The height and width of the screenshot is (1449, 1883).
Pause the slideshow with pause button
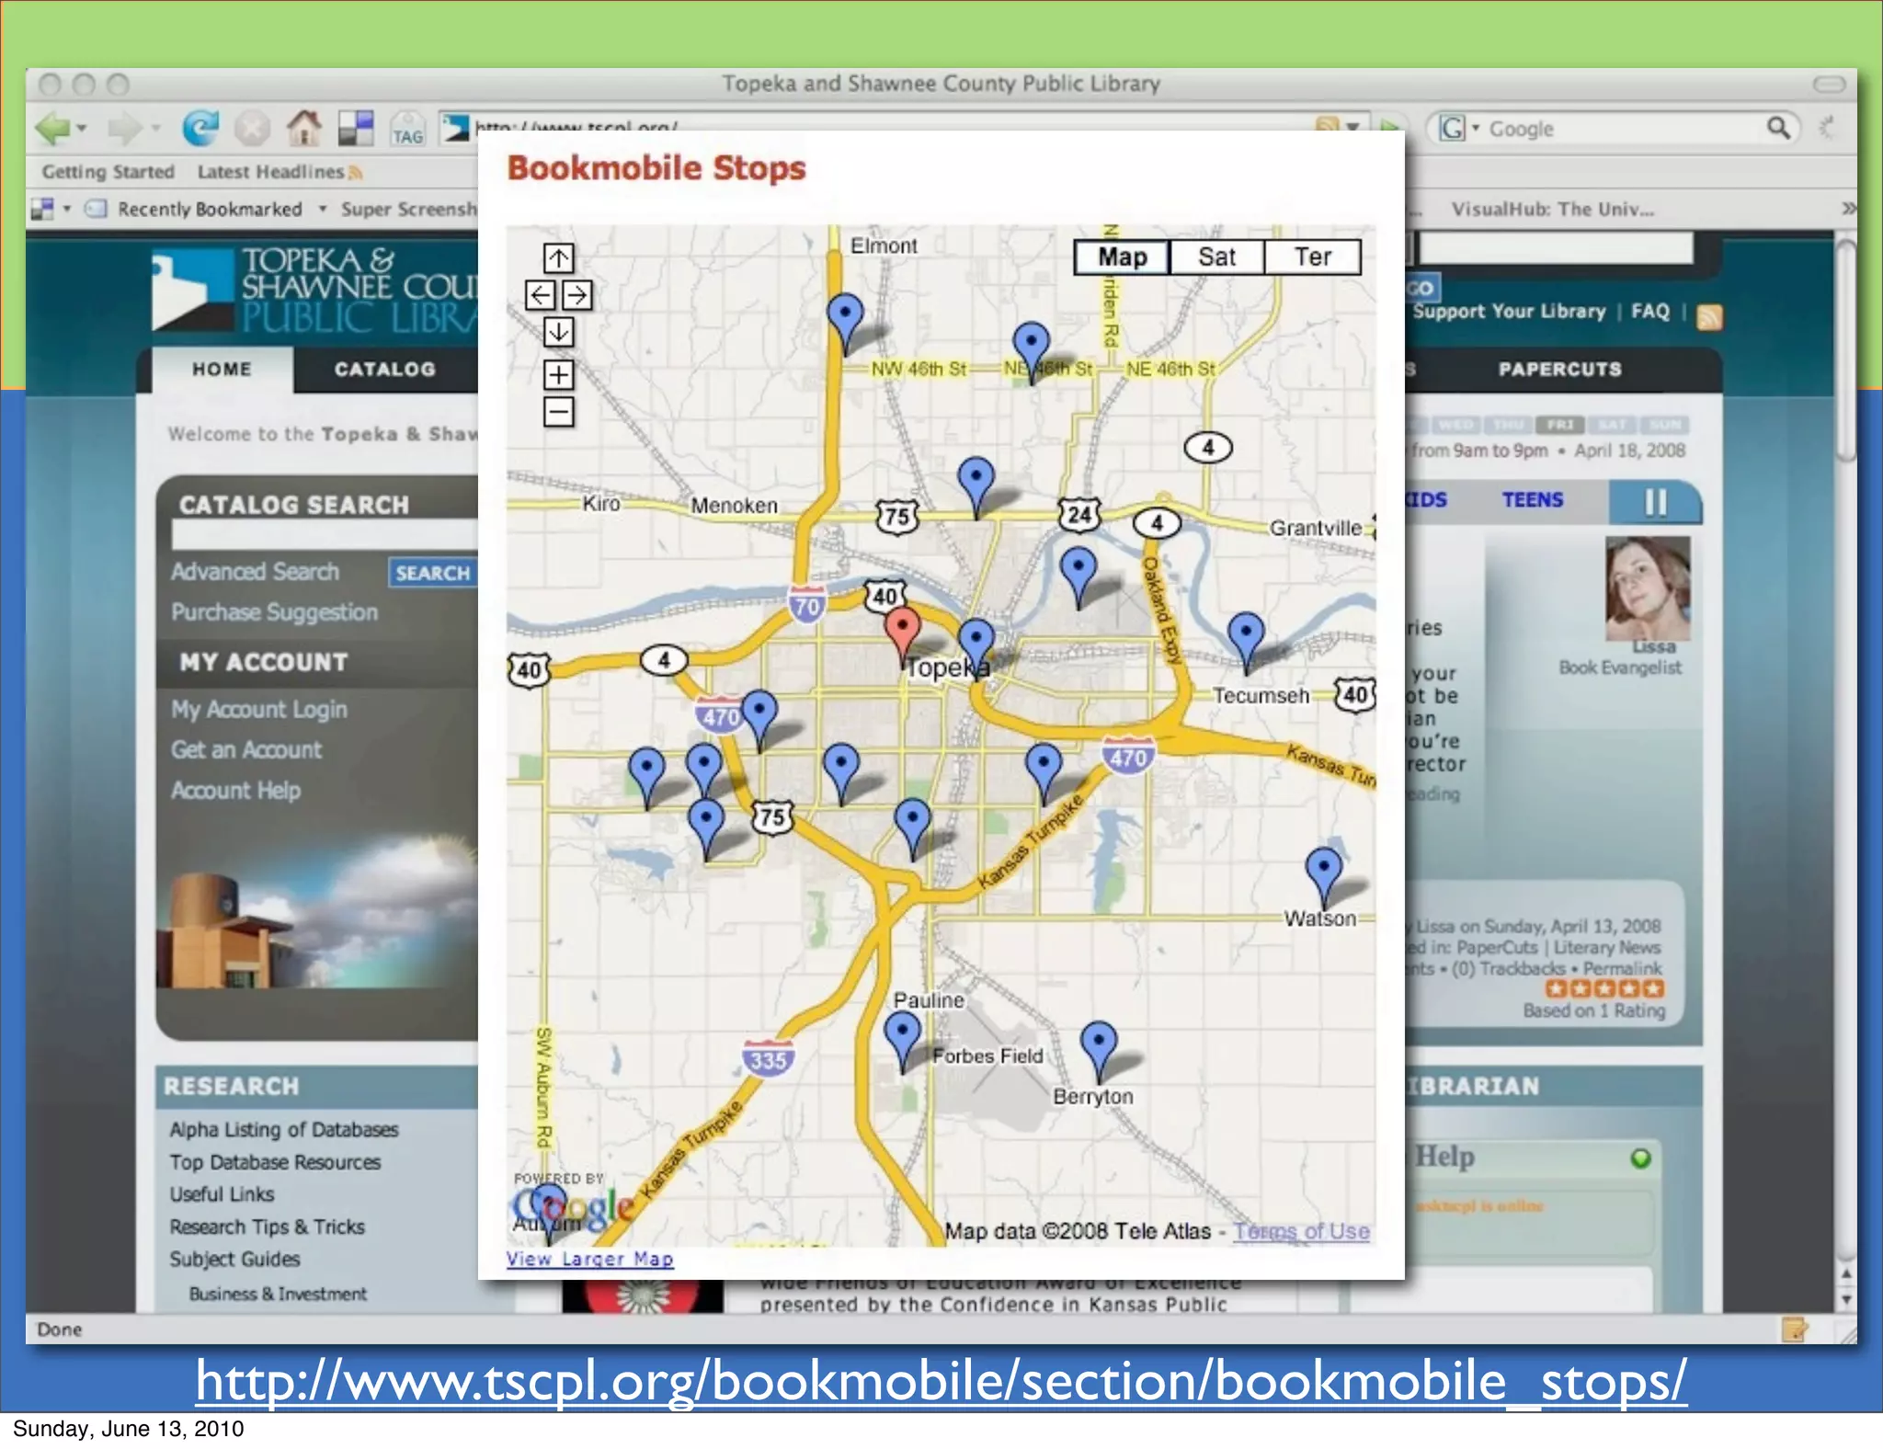[x=1655, y=502]
